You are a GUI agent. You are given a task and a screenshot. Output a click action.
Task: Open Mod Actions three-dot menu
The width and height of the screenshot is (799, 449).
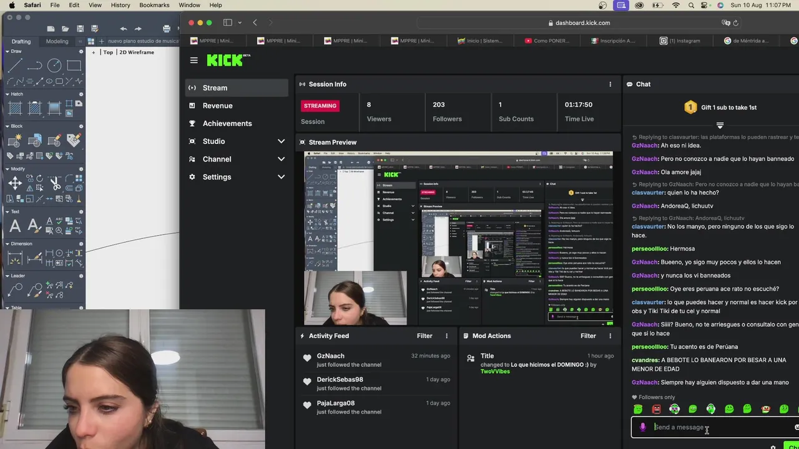coord(610,336)
